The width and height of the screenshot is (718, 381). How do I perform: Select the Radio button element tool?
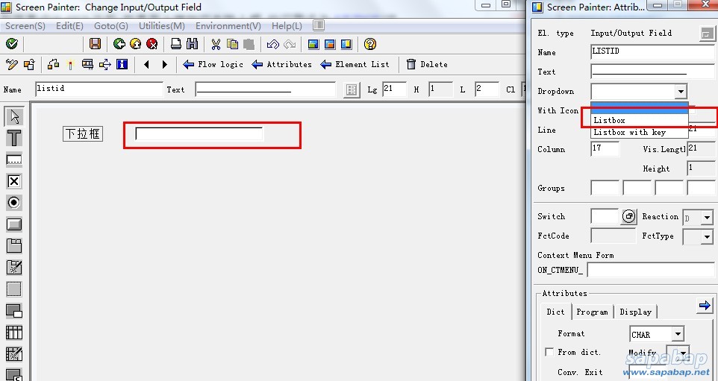[x=13, y=203]
